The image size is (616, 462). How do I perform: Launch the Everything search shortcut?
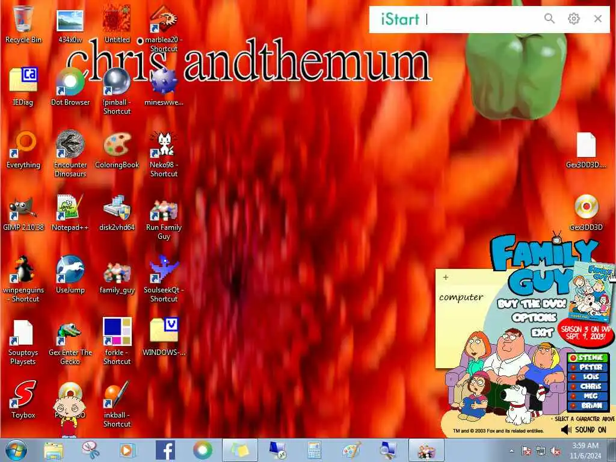(x=23, y=149)
